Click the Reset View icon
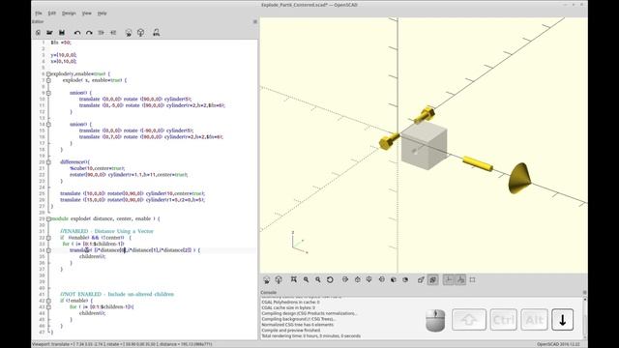619x348 pixels. click(x=330, y=279)
